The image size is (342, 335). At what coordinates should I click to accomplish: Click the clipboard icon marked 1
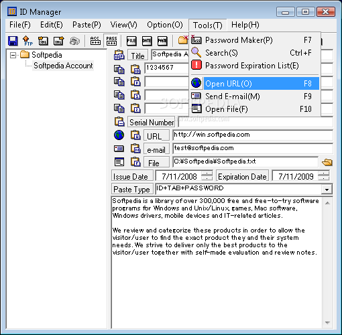click(x=135, y=94)
